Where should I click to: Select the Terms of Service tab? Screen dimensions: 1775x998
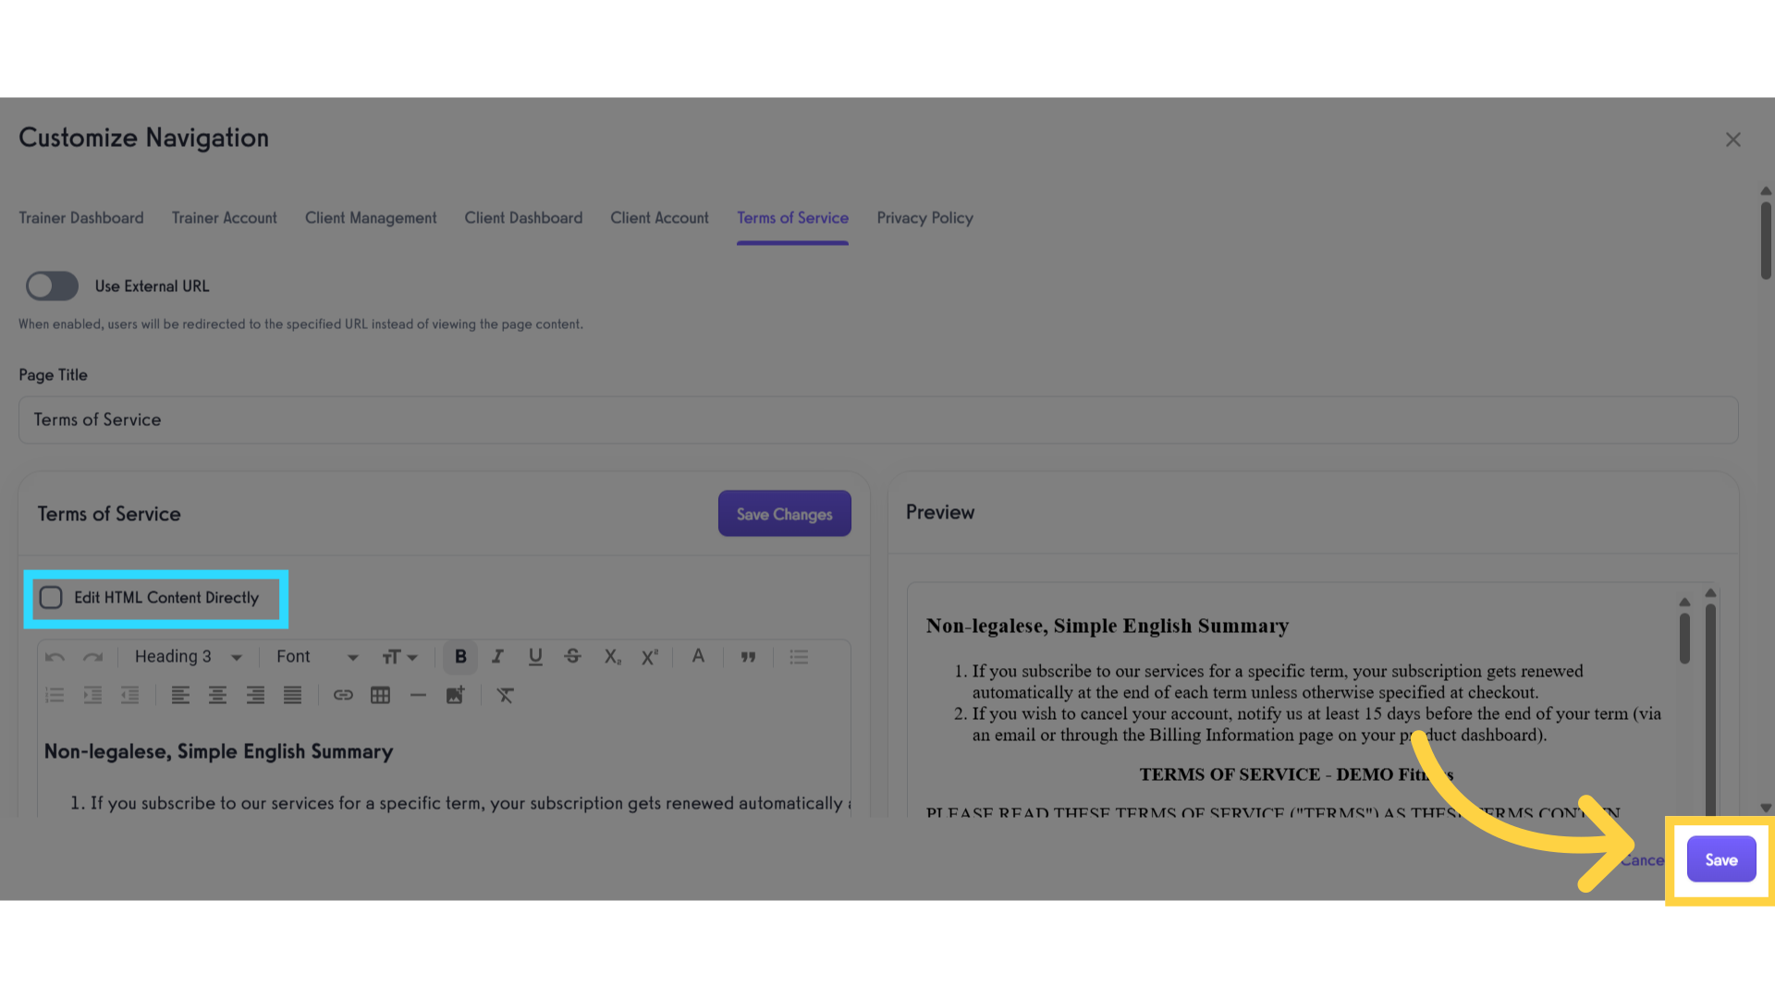(792, 218)
